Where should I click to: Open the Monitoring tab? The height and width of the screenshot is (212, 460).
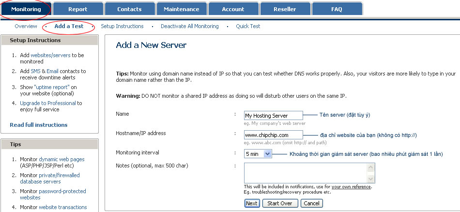click(x=26, y=9)
